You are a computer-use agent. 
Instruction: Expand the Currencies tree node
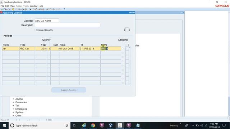point(13,102)
